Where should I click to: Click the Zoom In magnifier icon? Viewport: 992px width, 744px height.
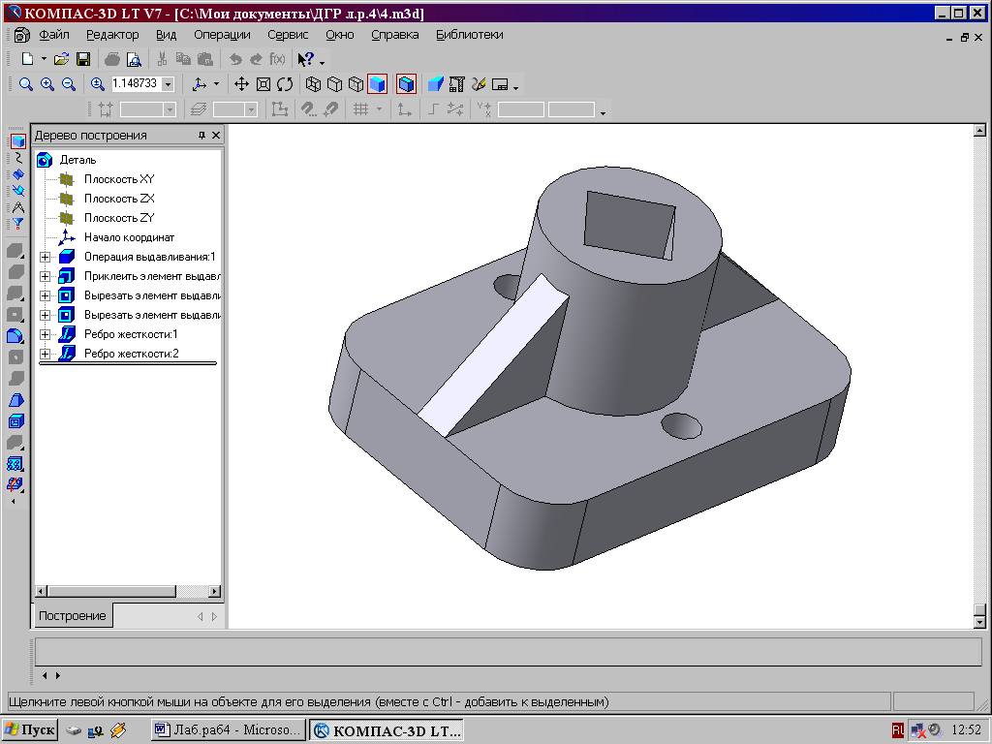46,84
